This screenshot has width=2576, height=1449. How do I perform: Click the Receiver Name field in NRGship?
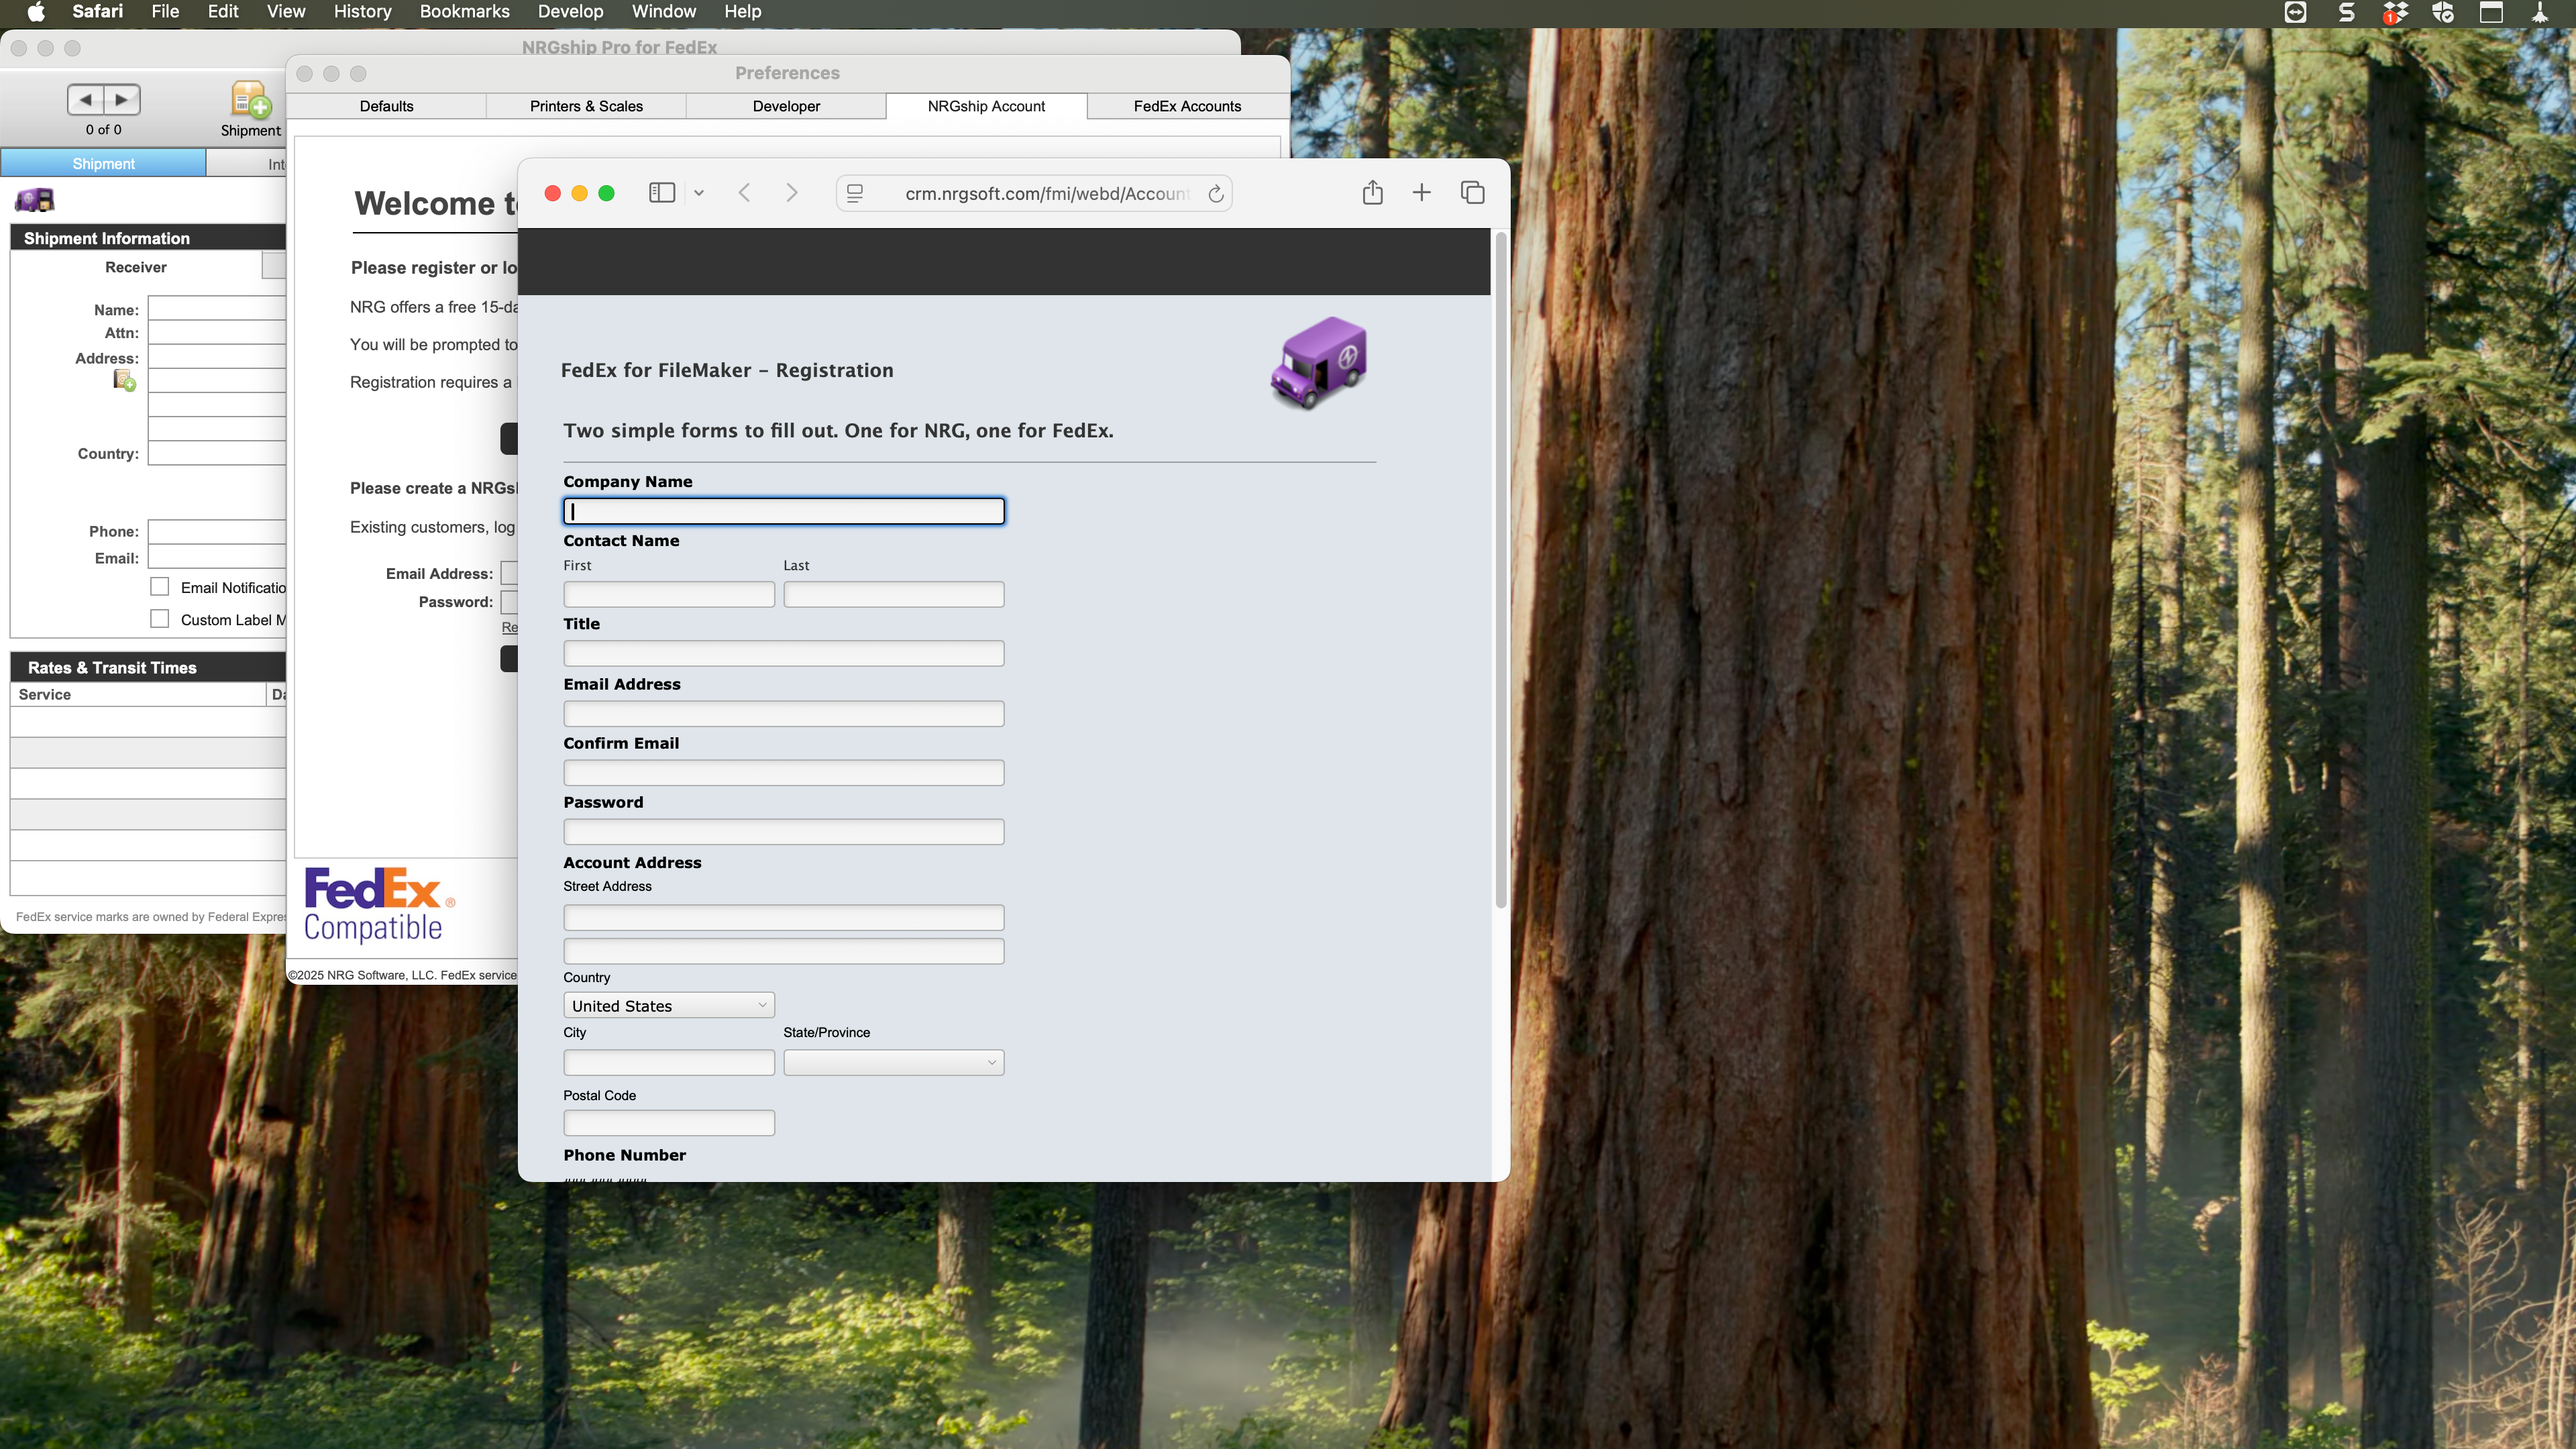pyautogui.click(x=217, y=309)
